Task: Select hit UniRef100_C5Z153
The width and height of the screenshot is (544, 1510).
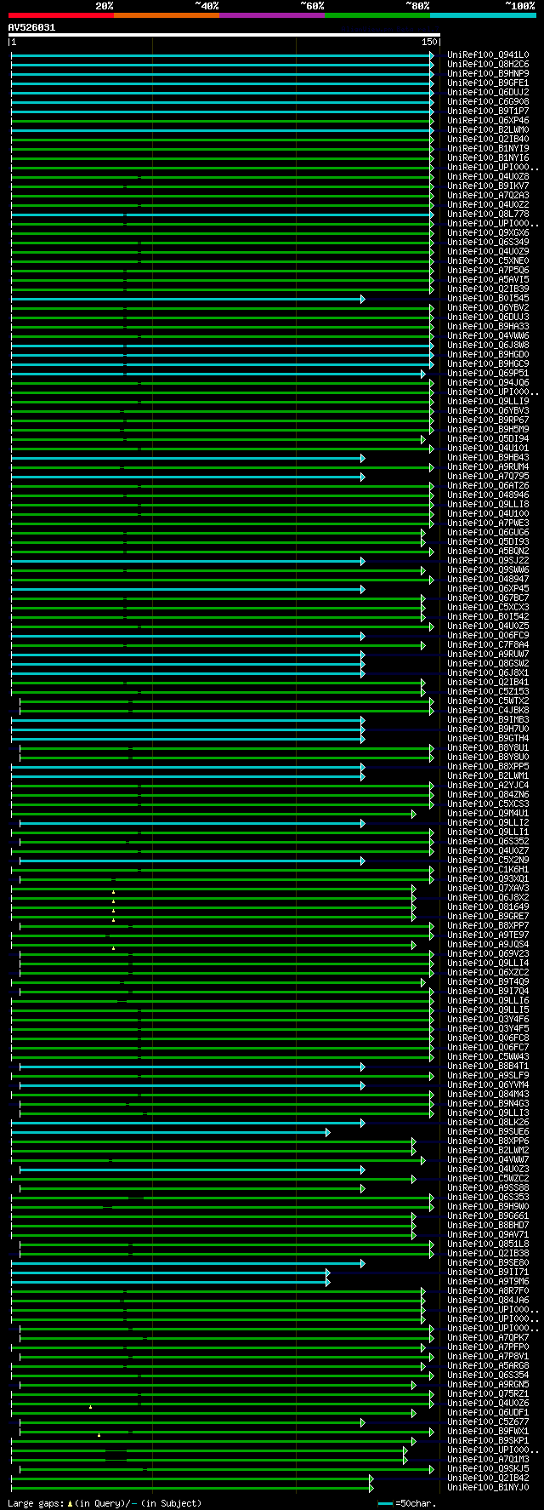Action: pyautogui.click(x=488, y=692)
